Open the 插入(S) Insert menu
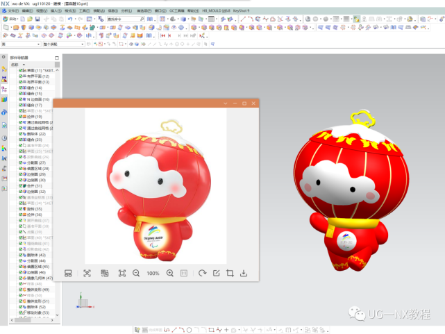 click(56, 11)
